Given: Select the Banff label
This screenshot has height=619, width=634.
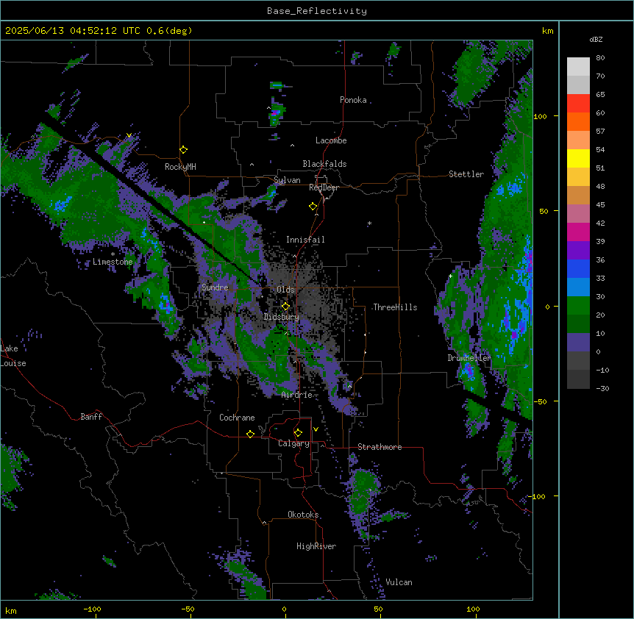Looking at the screenshot, I should [x=91, y=417].
